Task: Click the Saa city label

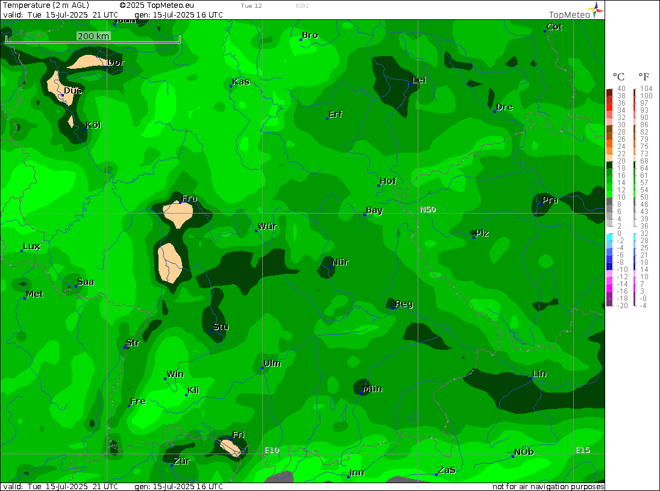Action: tap(86, 282)
